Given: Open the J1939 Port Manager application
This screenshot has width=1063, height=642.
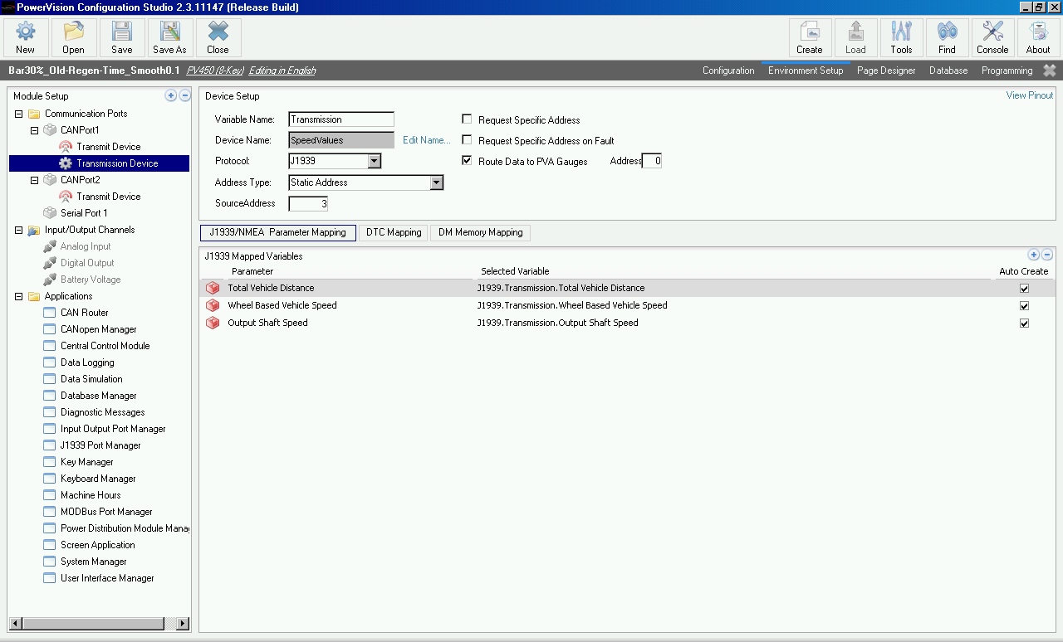Looking at the screenshot, I should tap(100, 445).
